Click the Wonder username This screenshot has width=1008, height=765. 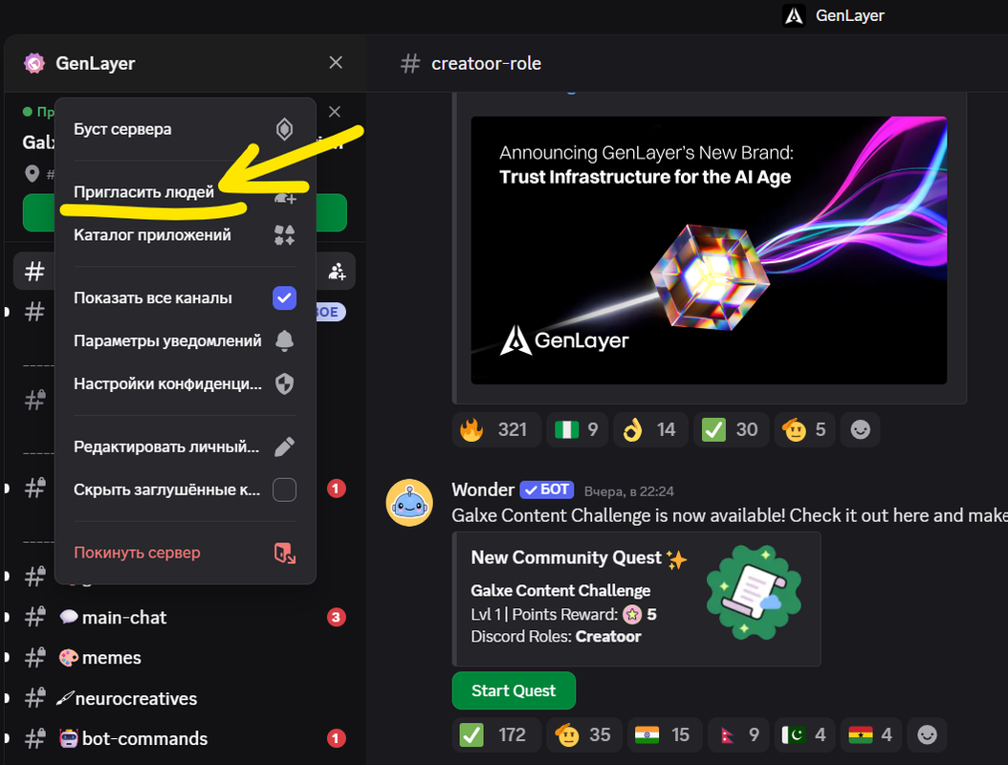coord(483,490)
